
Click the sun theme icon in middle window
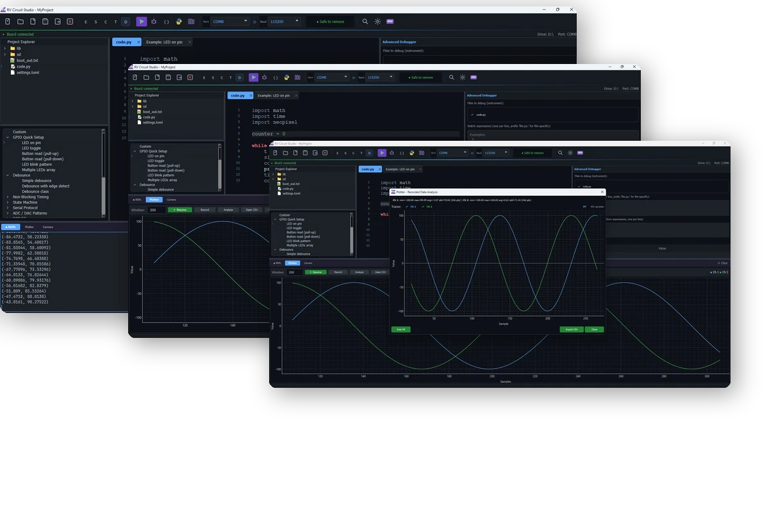point(463,77)
